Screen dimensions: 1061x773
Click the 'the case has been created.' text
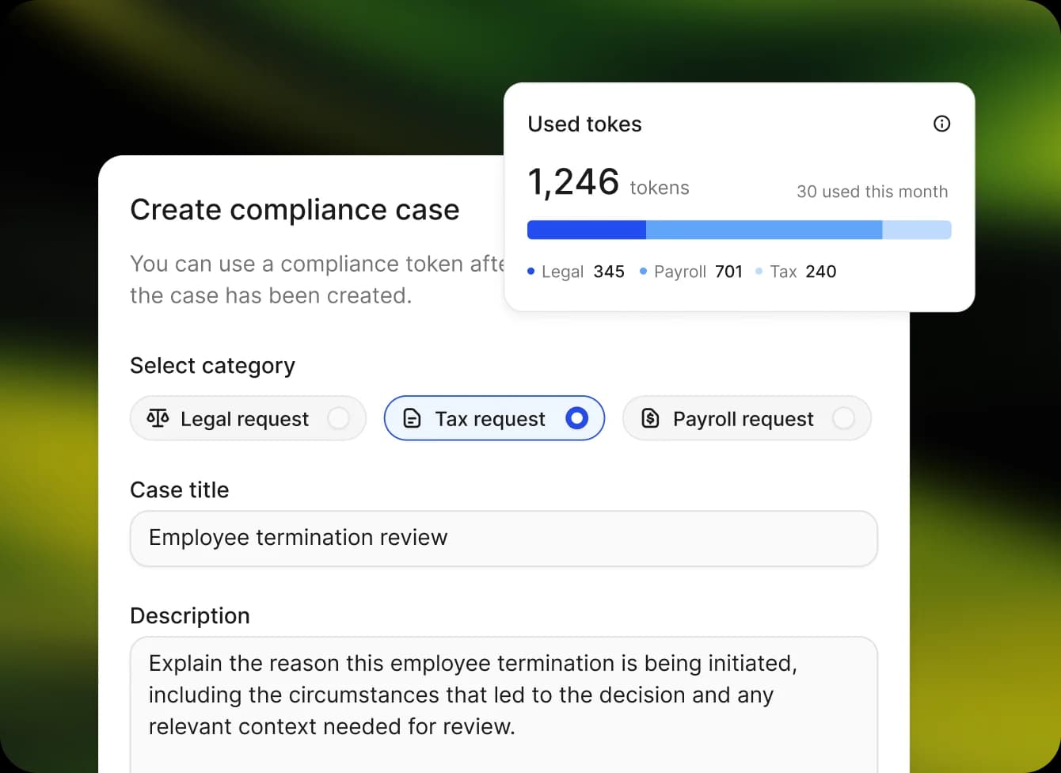coord(271,295)
